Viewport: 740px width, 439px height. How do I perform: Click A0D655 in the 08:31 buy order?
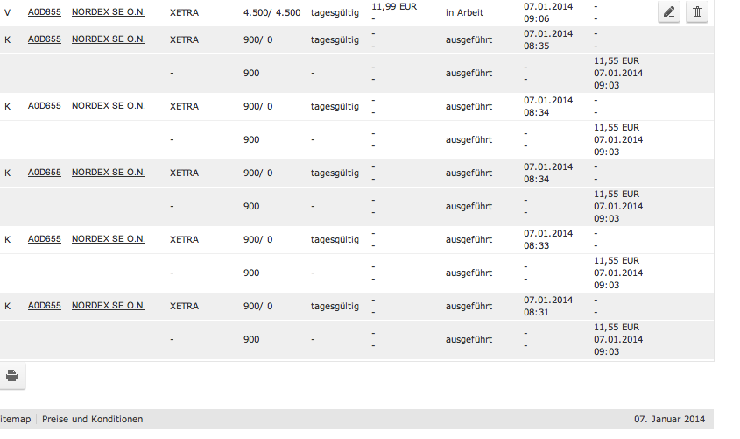(x=45, y=306)
